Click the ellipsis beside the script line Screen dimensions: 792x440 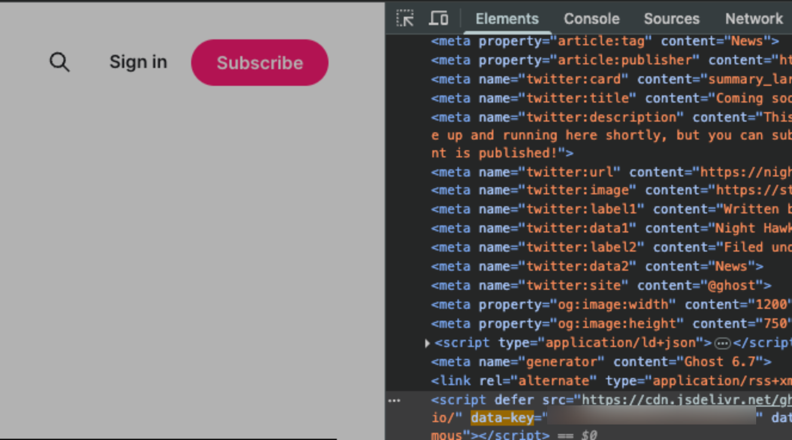(x=394, y=400)
